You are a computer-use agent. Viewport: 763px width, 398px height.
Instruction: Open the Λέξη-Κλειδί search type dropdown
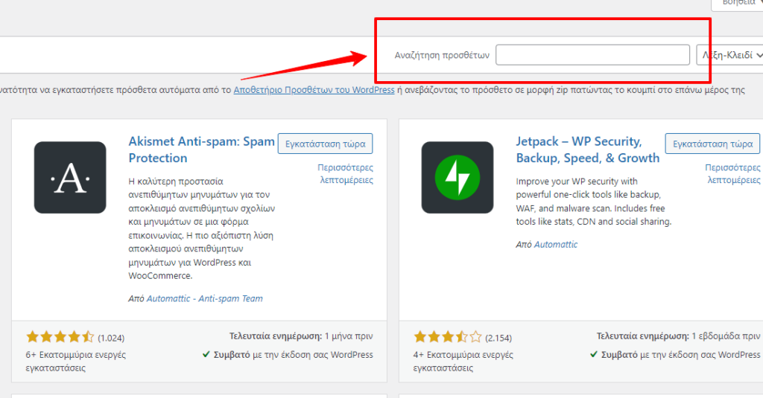[729, 55]
